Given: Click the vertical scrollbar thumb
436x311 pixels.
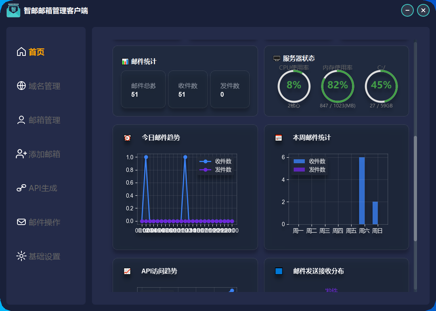Looking at the screenshot, I should point(415,188).
